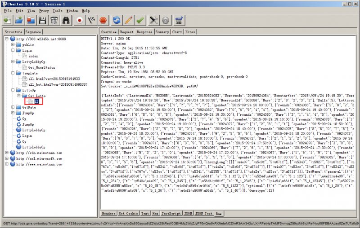Screen dimensions: 360x228
Task: Collapse the 888.w23456.net:8088 host node
Action: click(x=7, y=39)
